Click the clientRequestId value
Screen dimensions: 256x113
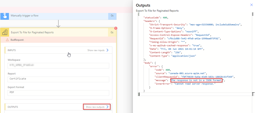[207, 77]
